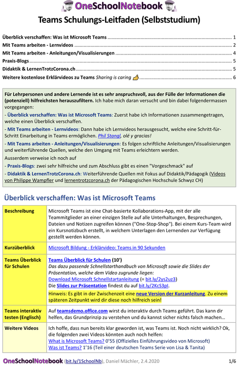
Task: Open bit.ly/2KcS3pI short link
Action: [153, 286]
